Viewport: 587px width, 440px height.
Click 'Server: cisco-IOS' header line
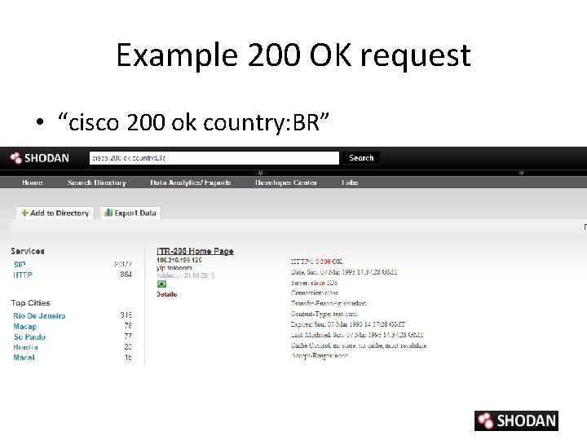tap(314, 283)
